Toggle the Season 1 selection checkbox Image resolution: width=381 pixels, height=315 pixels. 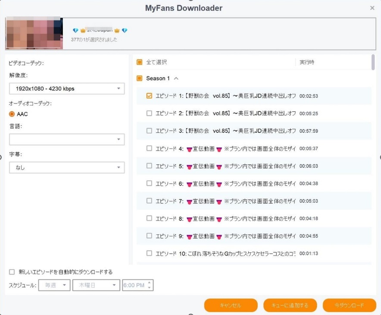click(139, 79)
